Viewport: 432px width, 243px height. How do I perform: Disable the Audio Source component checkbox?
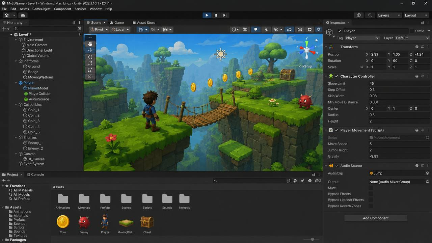[336, 166]
